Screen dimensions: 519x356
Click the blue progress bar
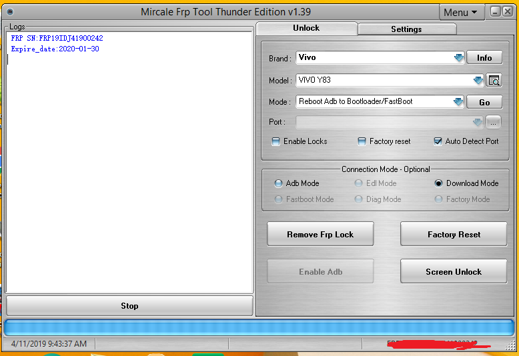click(x=259, y=327)
